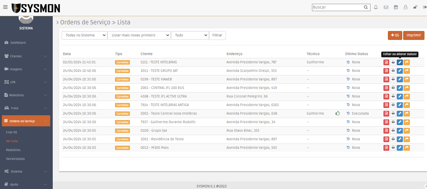Open the calendar icon in header
Image resolution: width=427 pixels, height=189 pixels.
click(396, 7)
